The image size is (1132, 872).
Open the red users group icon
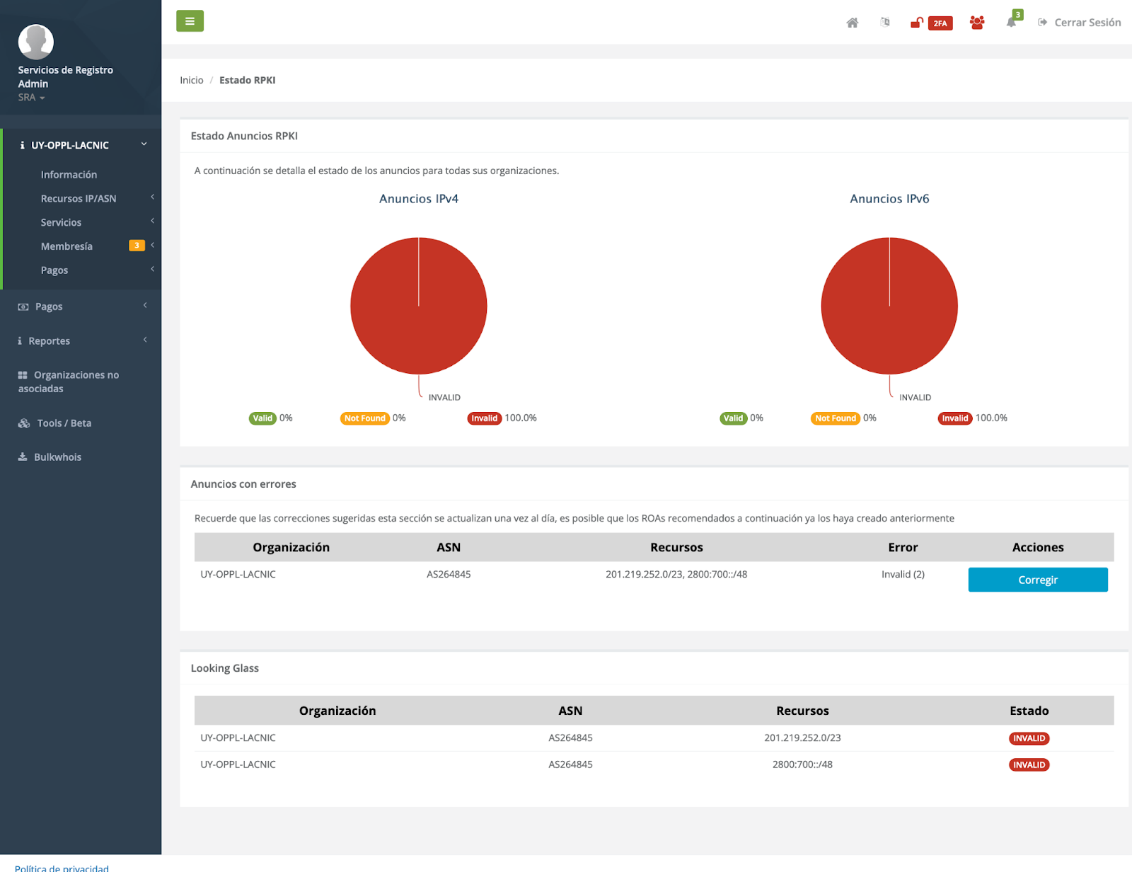pyautogui.click(x=977, y=23)
